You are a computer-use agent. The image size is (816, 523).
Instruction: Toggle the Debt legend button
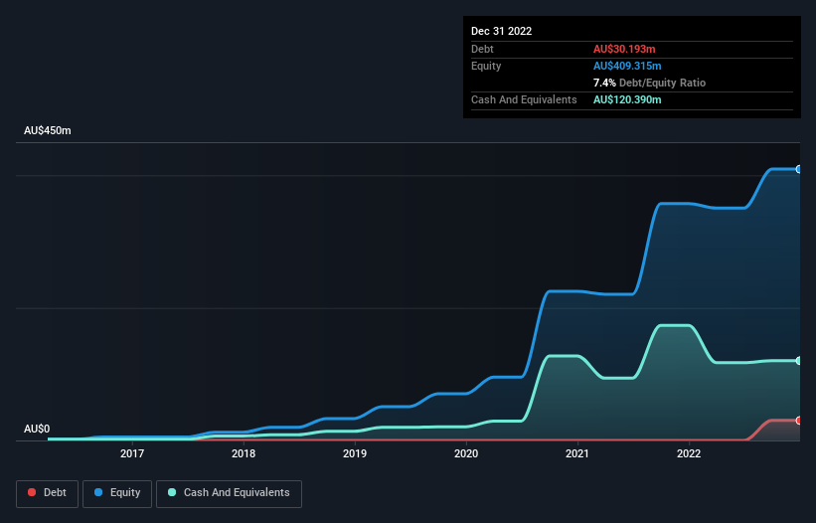click(48, 493)
